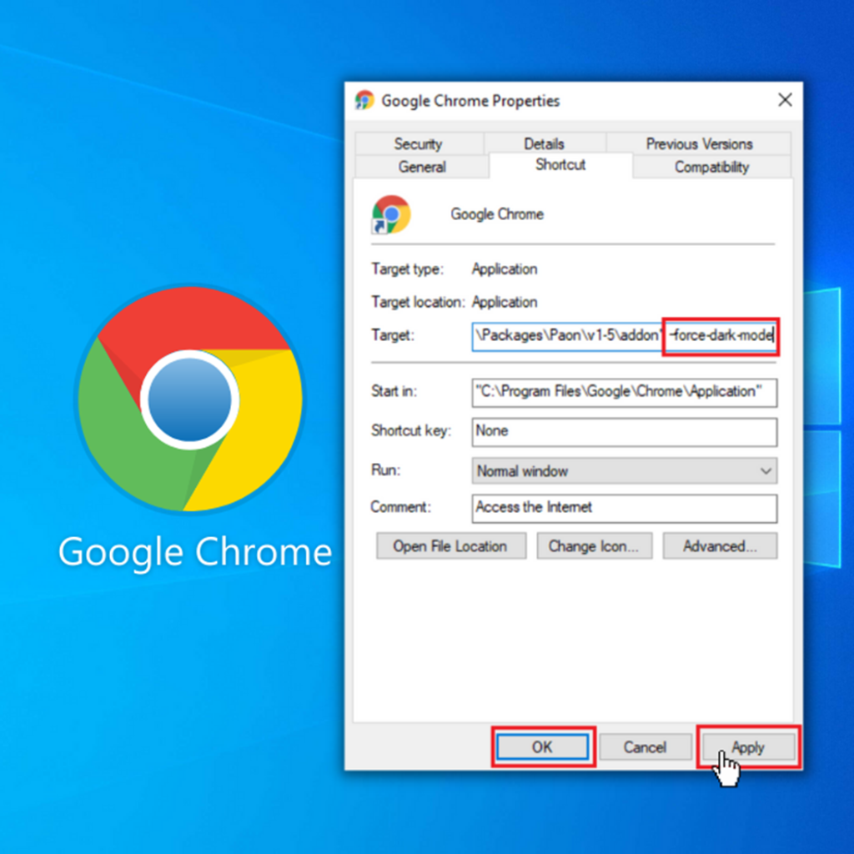
Task: Click the Change Icon button
Action: [x=594, y=545]
